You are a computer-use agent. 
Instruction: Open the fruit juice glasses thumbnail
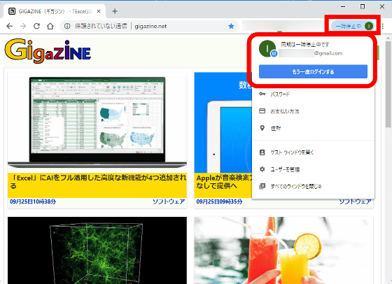point(283,250)
